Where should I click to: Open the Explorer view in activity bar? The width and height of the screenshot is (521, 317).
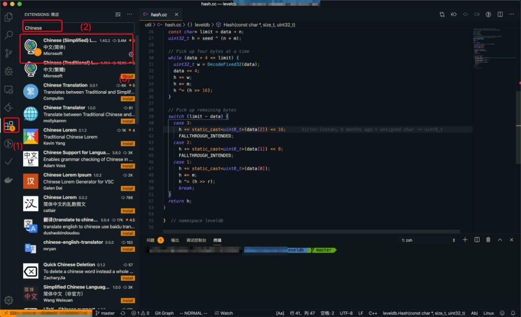9,16
